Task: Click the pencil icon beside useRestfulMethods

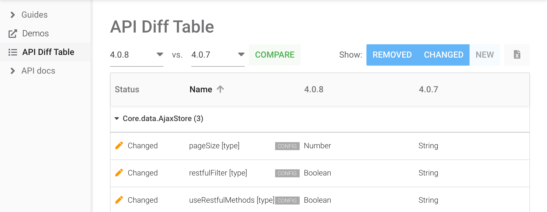Action: tap(120, 200)
